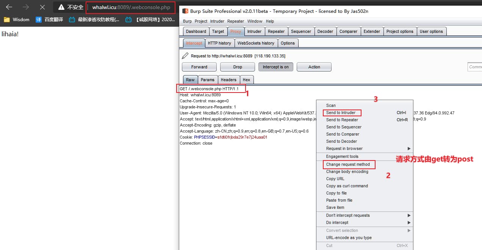Switch to the Raw view tab
This screenshot has height=250, width=482.
[x=190, y=80]
